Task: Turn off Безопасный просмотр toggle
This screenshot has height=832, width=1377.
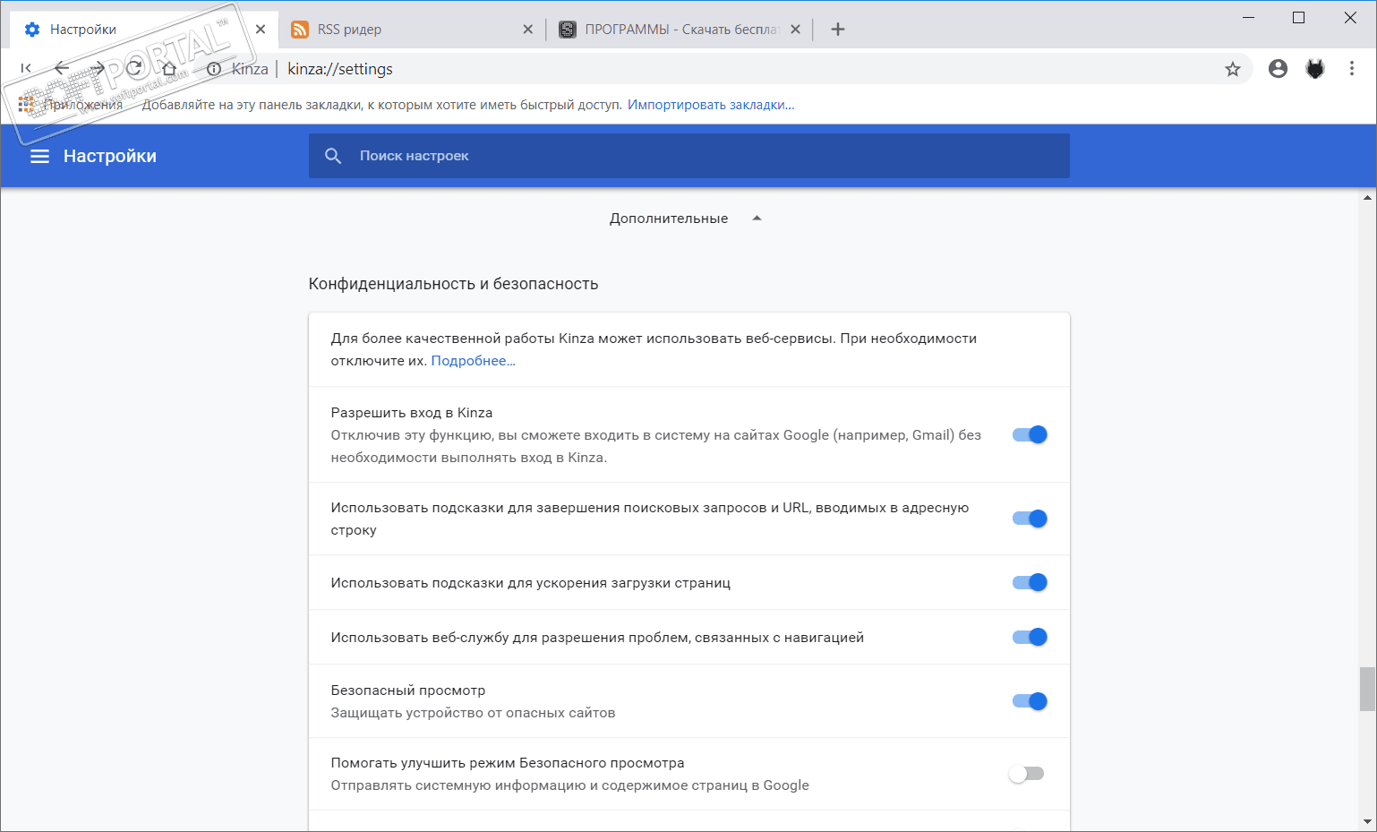Action: point(1029,701)
